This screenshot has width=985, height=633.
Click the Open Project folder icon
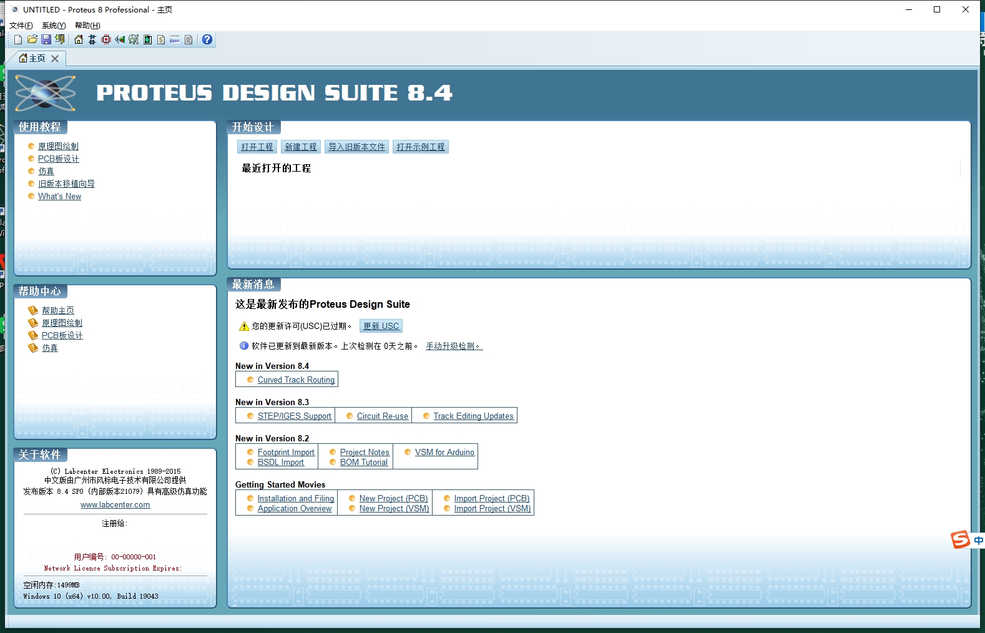click(x=32, y=40)
